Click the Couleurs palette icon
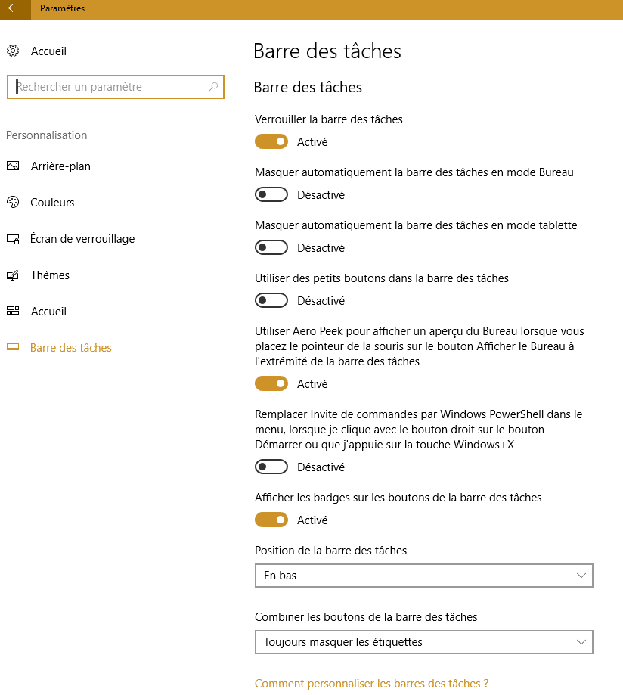The height and width of the screenshot is (695, 623). tap(13, 203)
